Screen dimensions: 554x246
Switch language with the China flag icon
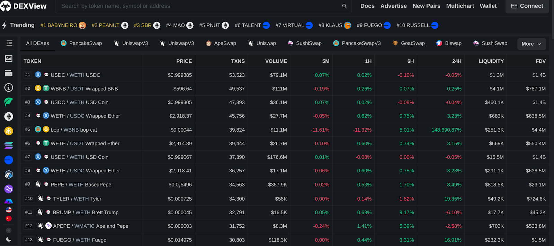[x=9, y=218]
